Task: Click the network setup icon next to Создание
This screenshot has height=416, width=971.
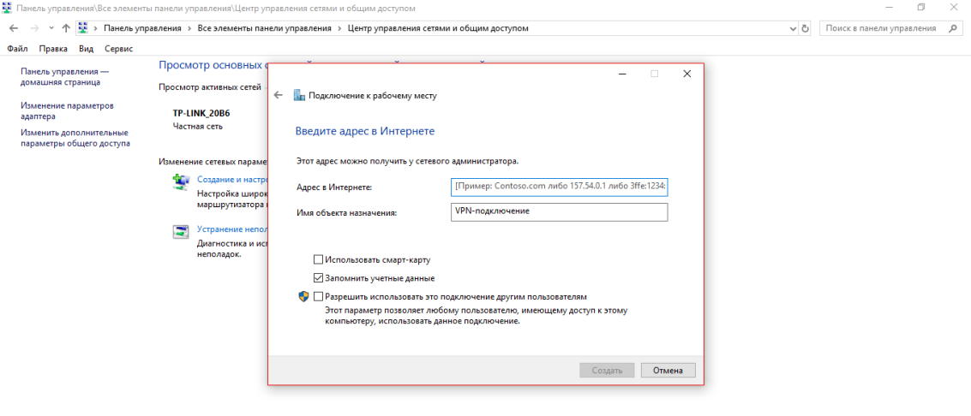Action: [x=180, y=181]
